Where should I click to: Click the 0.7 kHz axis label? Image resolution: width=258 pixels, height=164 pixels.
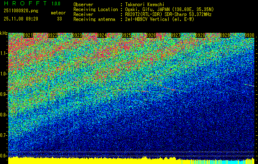pos(3,135)
